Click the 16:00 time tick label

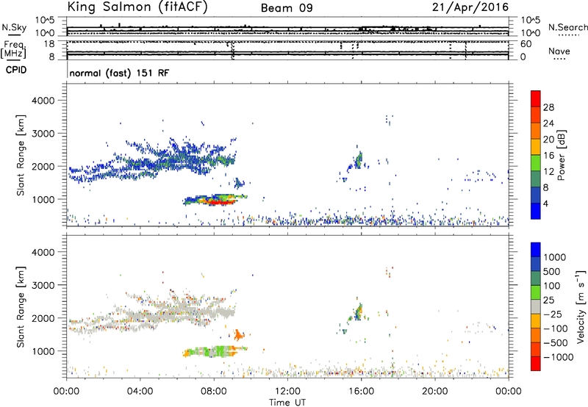point(361,392)
